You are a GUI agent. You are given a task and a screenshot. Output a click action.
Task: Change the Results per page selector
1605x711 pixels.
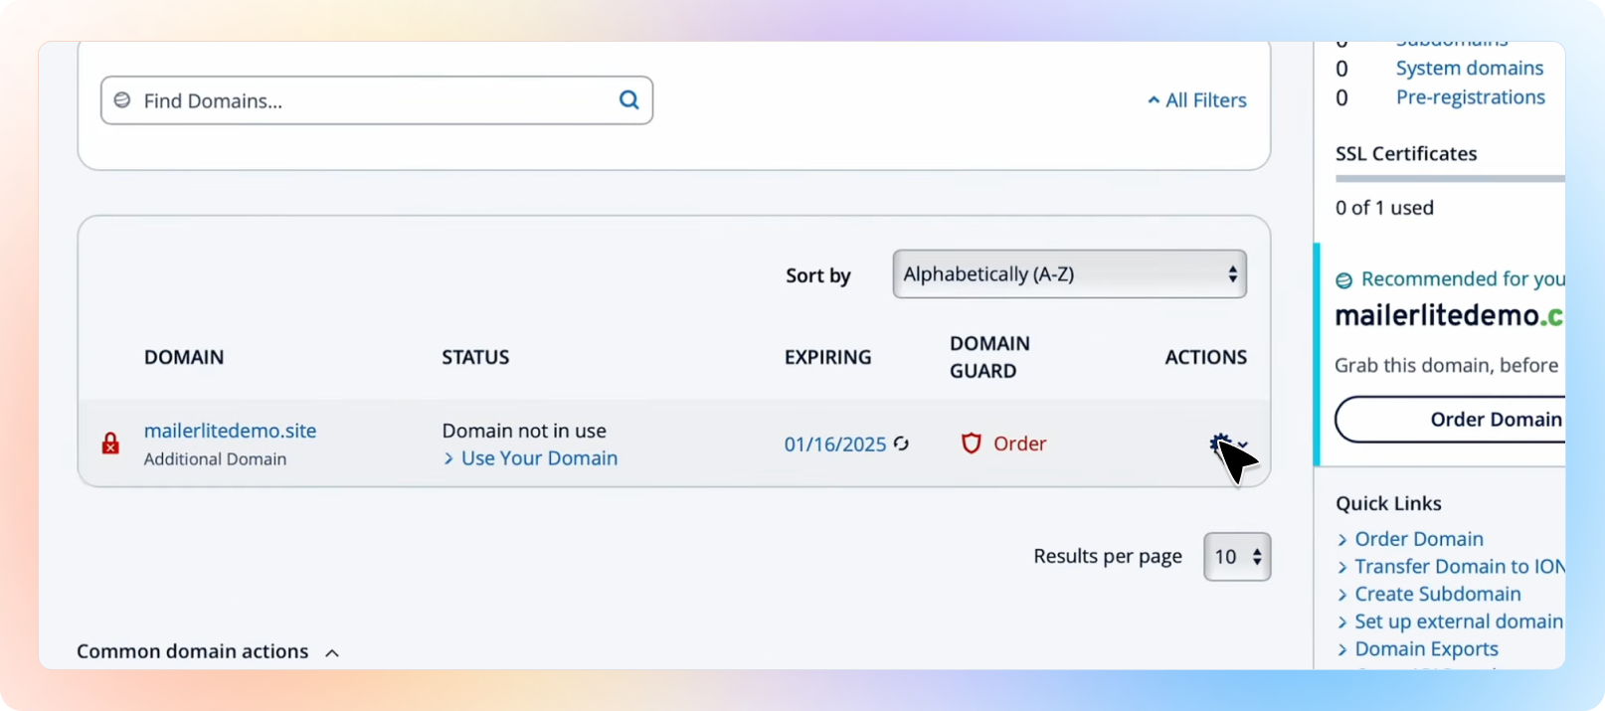[x=1237, y=557]
